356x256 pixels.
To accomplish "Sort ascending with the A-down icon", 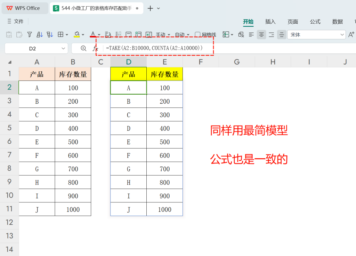I will coord(40,34).
